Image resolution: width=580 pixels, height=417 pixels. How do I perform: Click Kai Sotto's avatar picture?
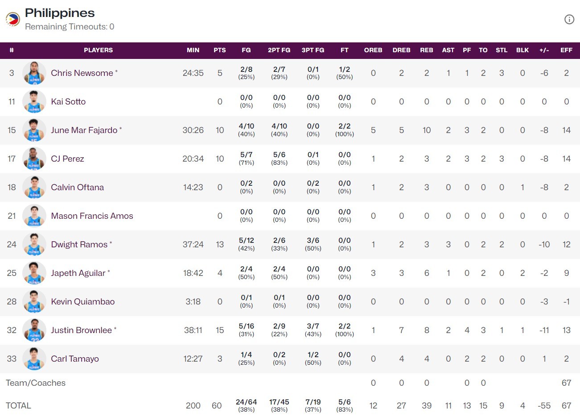pos(34,102)
